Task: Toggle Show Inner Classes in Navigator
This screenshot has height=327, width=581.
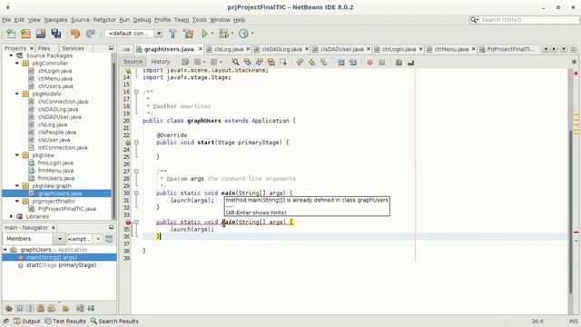Action: (x=52, y=309)
